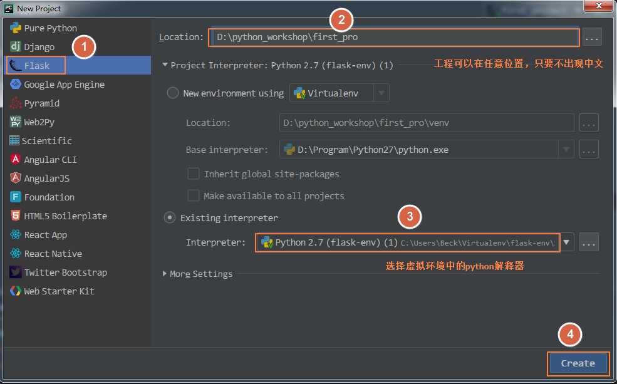The height and width of the screenshot is (384, 617).
Task: Click the venv Location path field
Action: pos(427,123)
